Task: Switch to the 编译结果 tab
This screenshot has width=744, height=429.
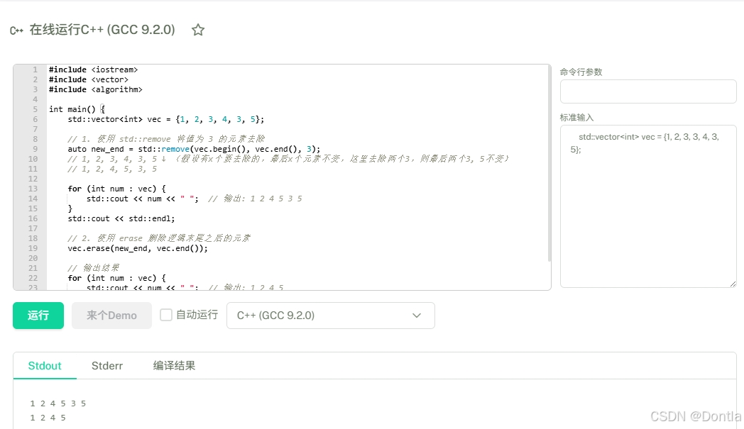Action: click(174, 365)
